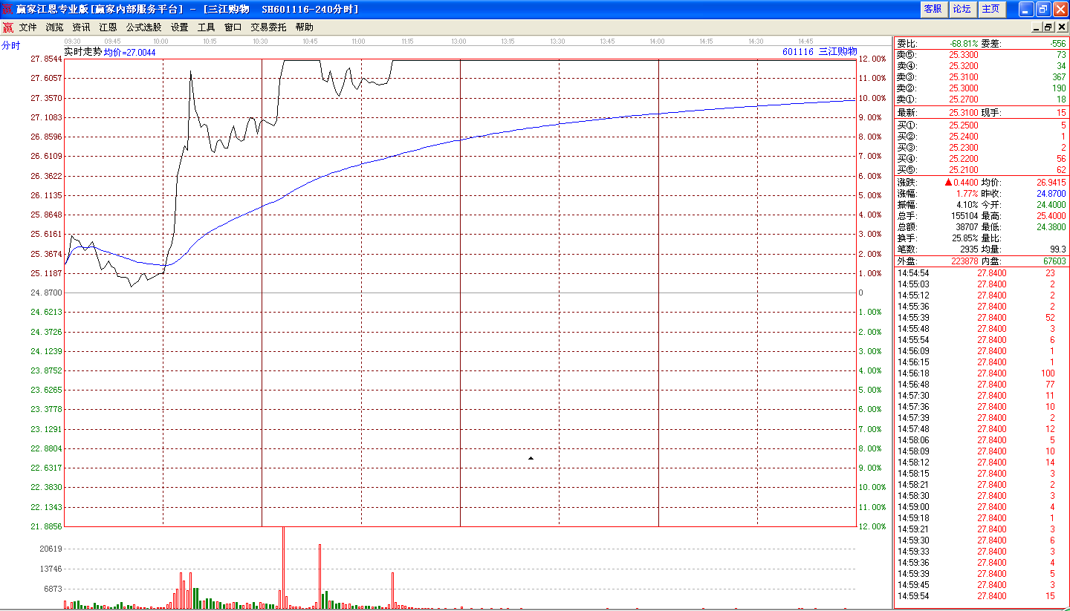Screen dimensions: 1070x611
Task: Click the tallest red volume bar
Action: tap(283, 568)
